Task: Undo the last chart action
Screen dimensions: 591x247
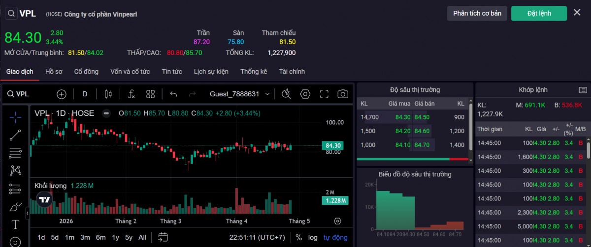Action: [173, 94]
